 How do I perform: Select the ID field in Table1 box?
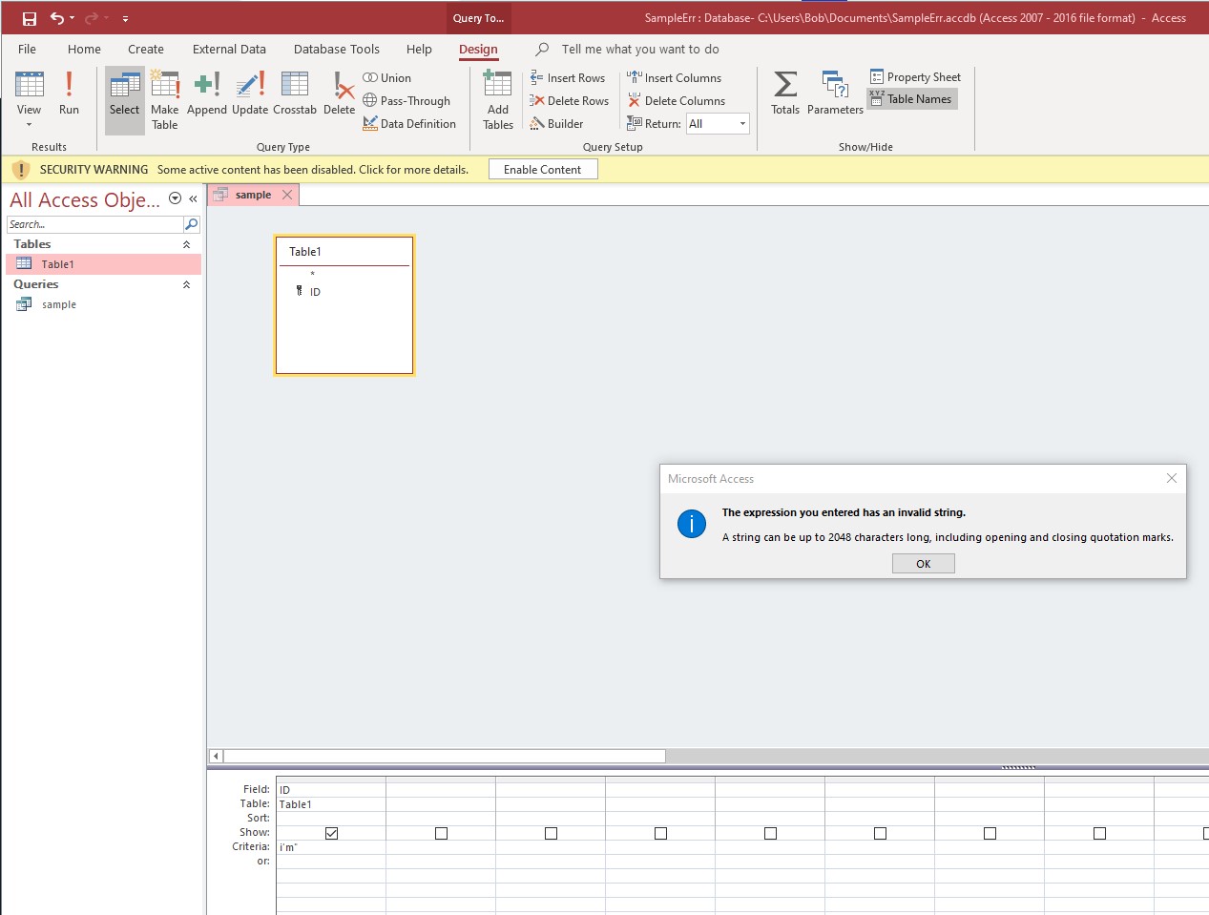pos(315,292)
